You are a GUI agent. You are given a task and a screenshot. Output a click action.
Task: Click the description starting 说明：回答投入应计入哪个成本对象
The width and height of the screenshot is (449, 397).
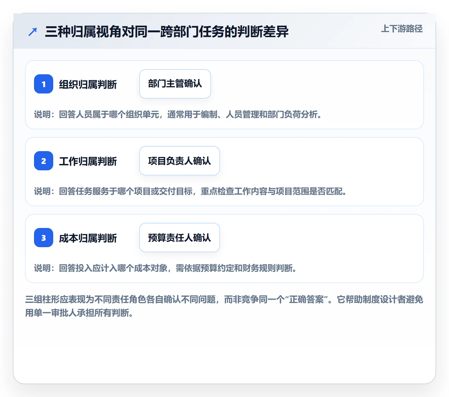pyautogui.click(x=165, y=268)
